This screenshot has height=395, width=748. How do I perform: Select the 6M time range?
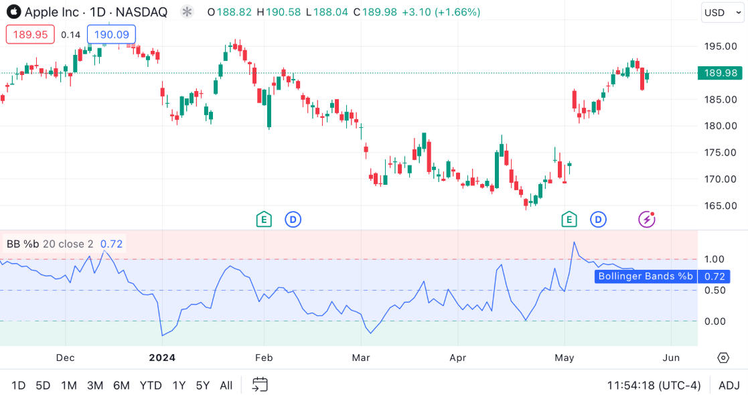click(121, 386)
